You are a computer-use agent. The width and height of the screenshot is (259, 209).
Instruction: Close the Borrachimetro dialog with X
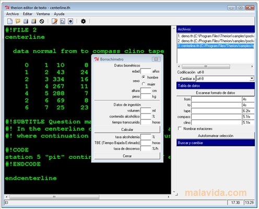pyautogui.click(x=156, y=59)
